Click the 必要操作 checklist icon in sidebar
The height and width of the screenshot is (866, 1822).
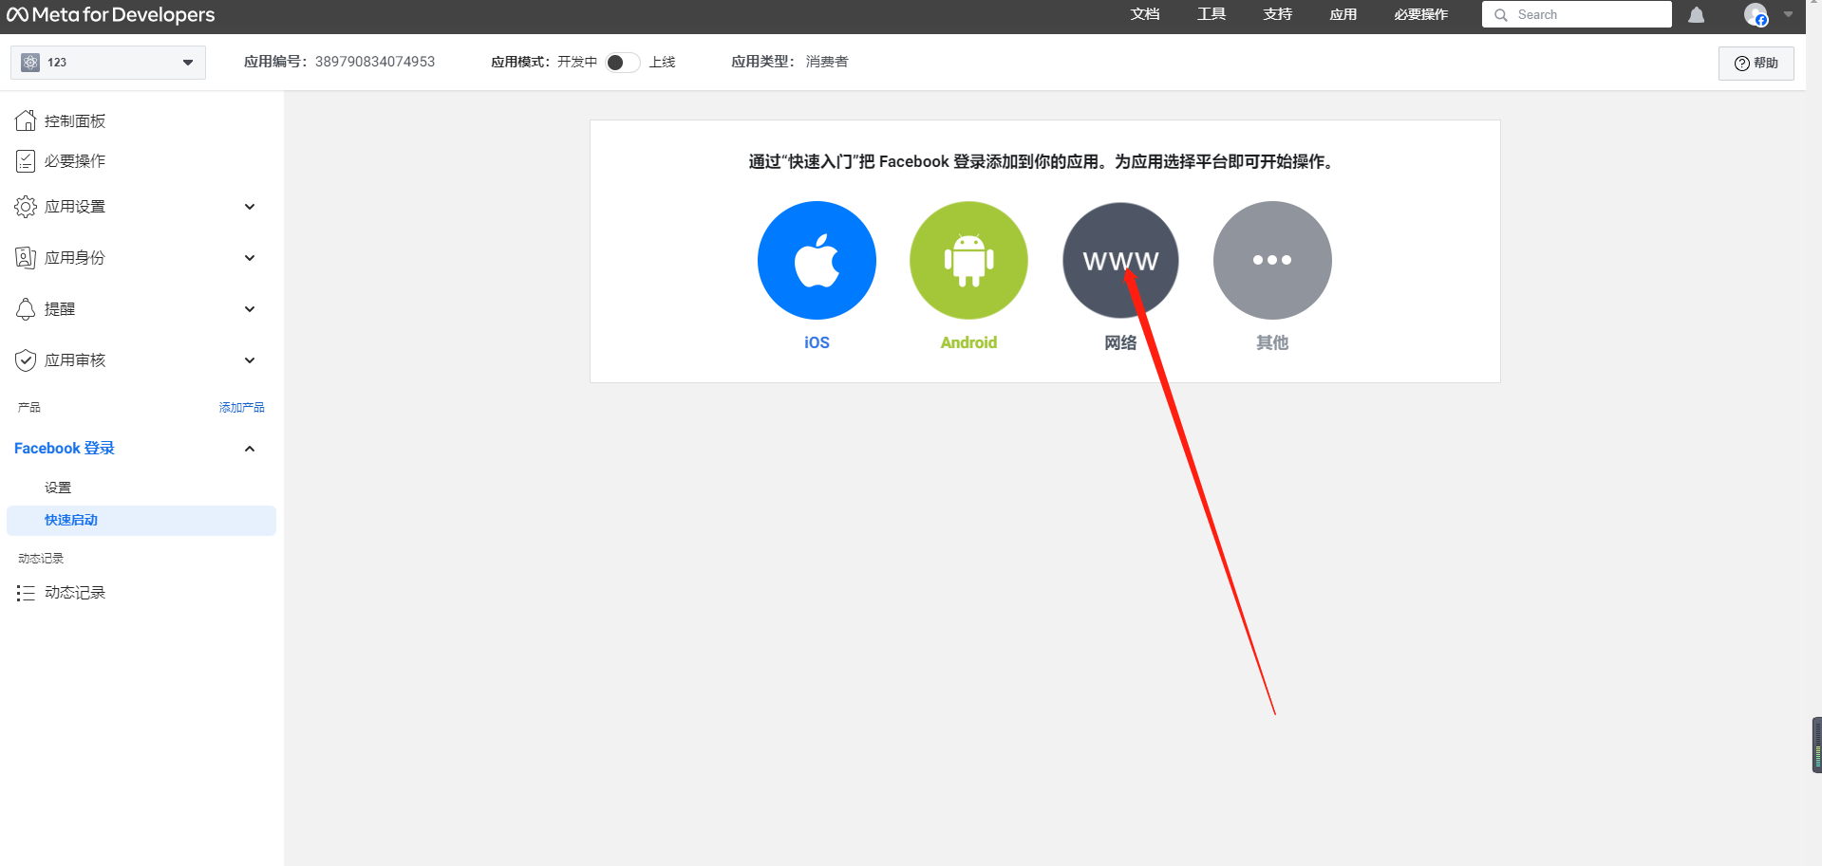tap(26, 161)
